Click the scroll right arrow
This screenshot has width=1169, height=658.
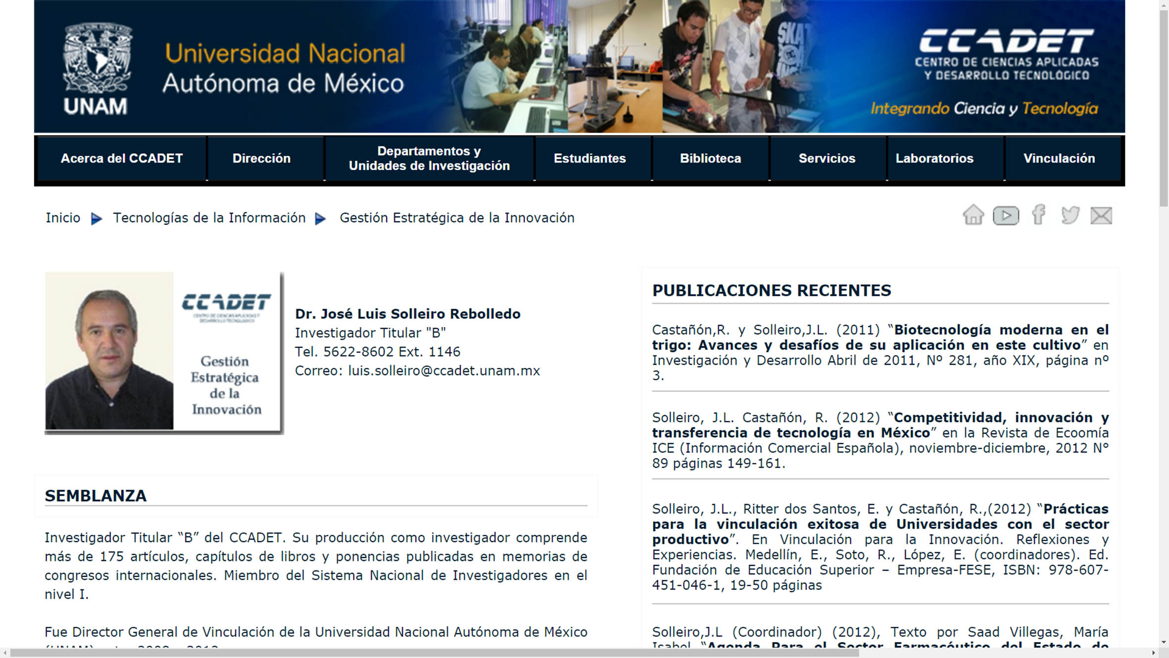tap(1154, 653)
